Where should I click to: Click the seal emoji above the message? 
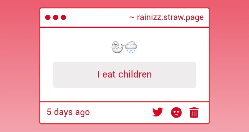(118, 47)
